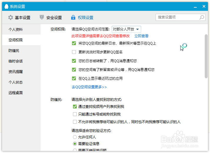
Task: Click the 请选择允许别人查找到您的方式 heading
Action: [x=96, y=100]
